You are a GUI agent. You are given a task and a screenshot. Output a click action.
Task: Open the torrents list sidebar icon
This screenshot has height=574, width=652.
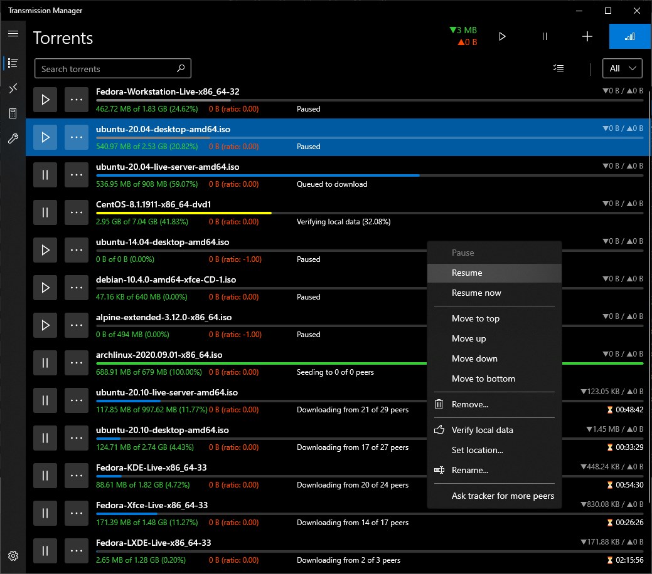[x=13, y=63]
